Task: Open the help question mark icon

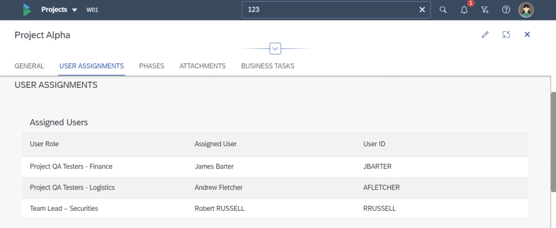Action: 506,10
